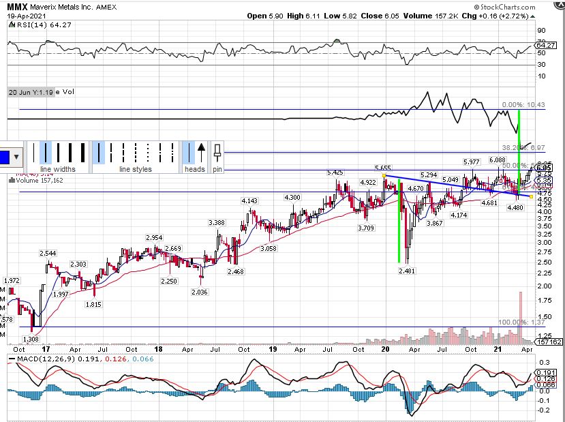Image resolution: width=565 pixels, height=422 pixels.
Task: Click the 6.05 current price tag on axis
Action: tap(543, 168)
